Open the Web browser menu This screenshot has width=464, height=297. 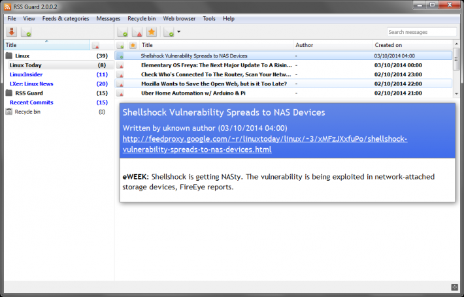tap(179, 19)
